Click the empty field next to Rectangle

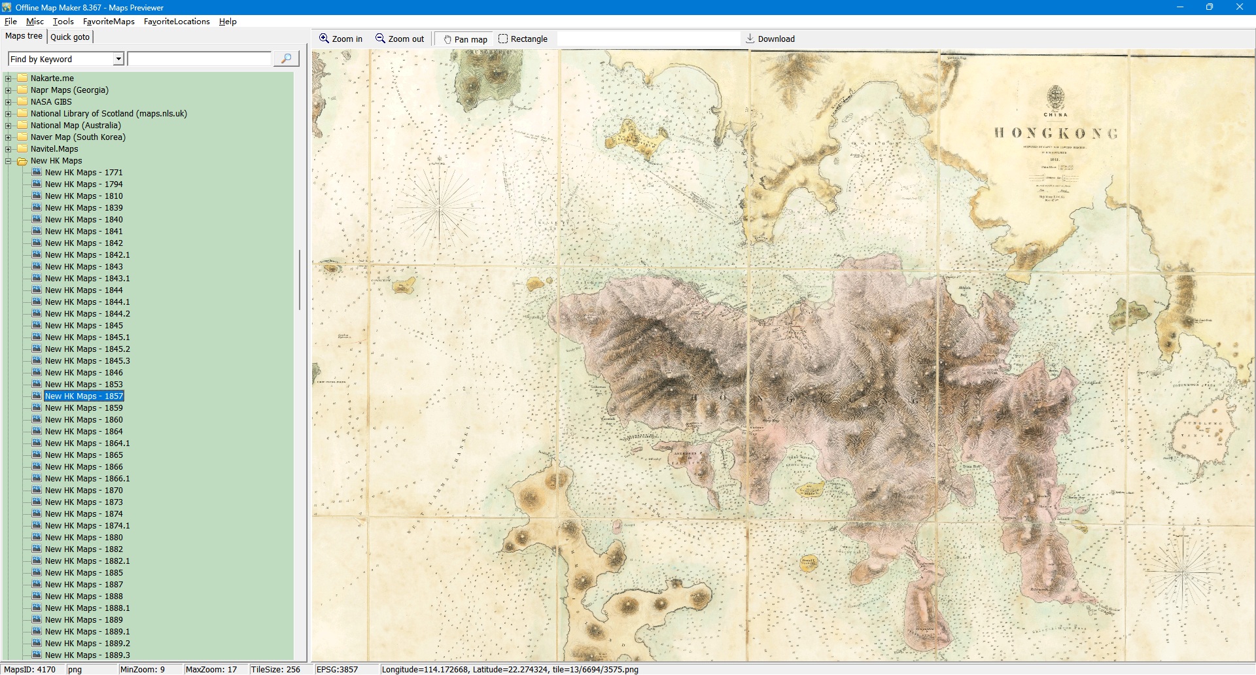648,39
